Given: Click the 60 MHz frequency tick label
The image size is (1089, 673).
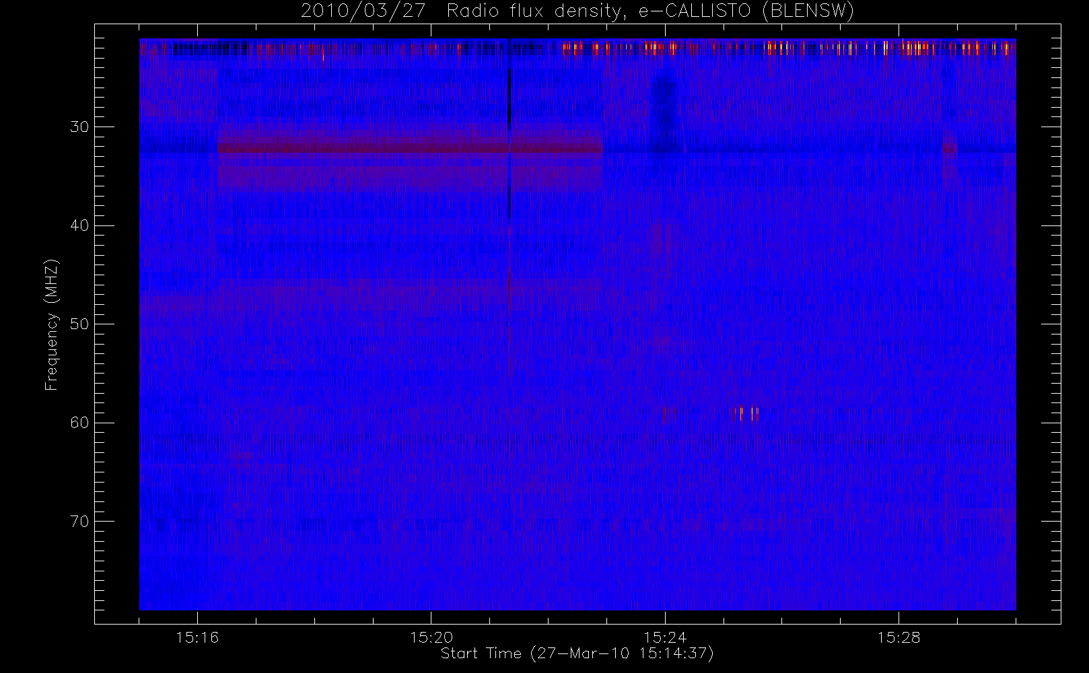Looking at the screenshot, I should coord(79,422).
